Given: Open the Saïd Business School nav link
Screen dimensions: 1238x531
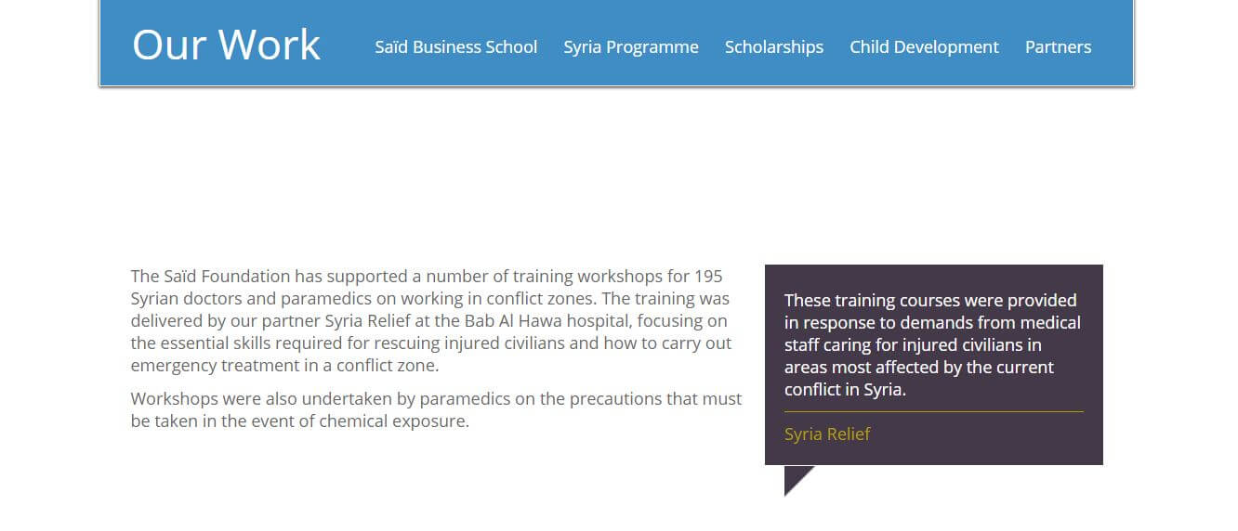Looking at the screenshot, I should [455, 46].
